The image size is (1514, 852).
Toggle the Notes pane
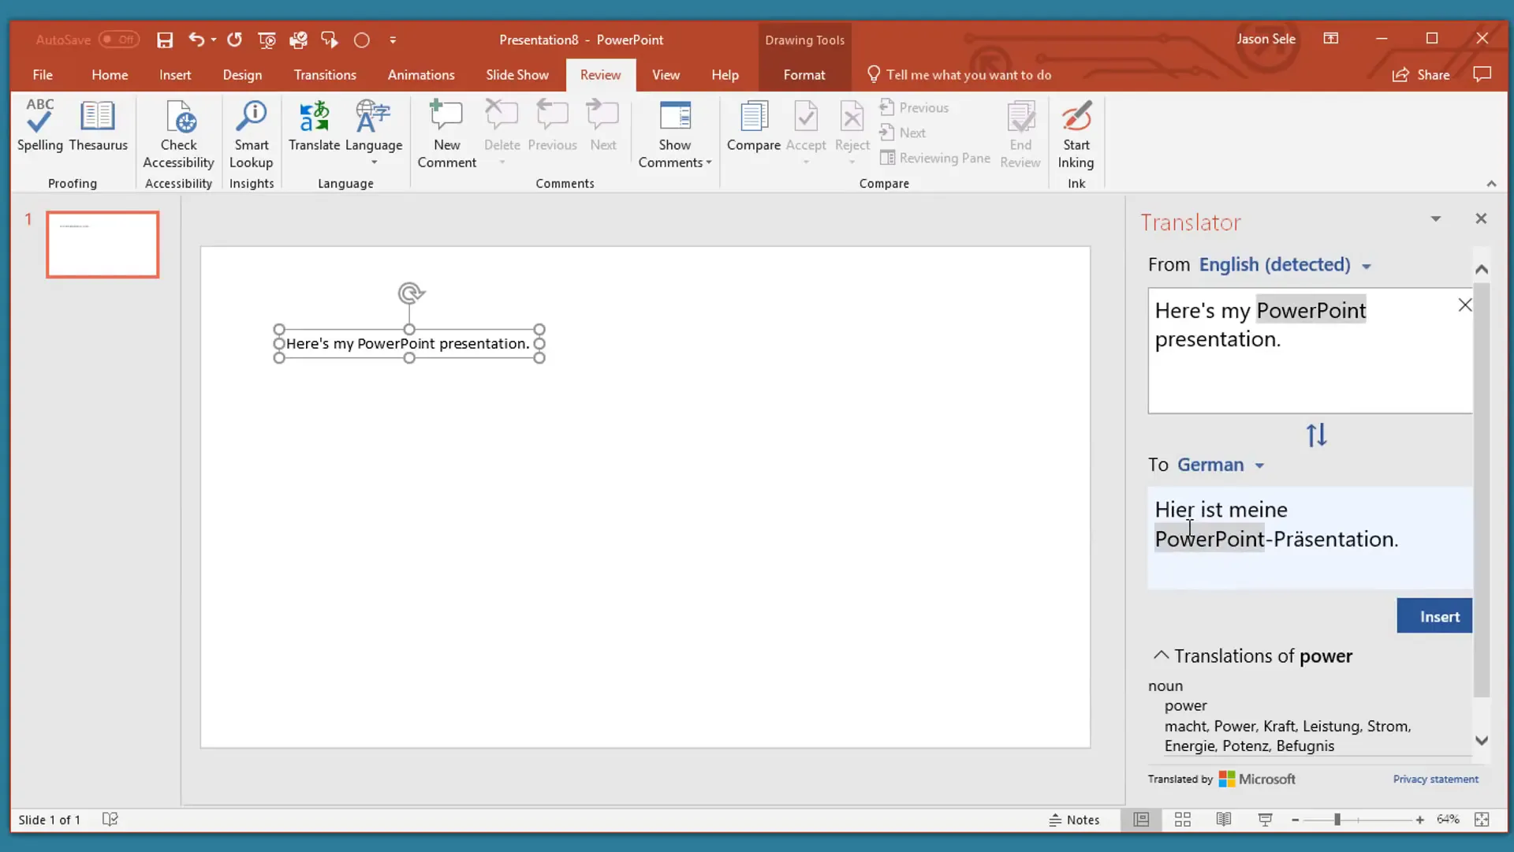(1074, 820)
